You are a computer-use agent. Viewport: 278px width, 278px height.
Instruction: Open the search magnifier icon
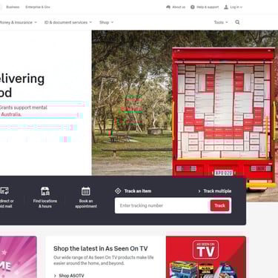coord(237,22)
